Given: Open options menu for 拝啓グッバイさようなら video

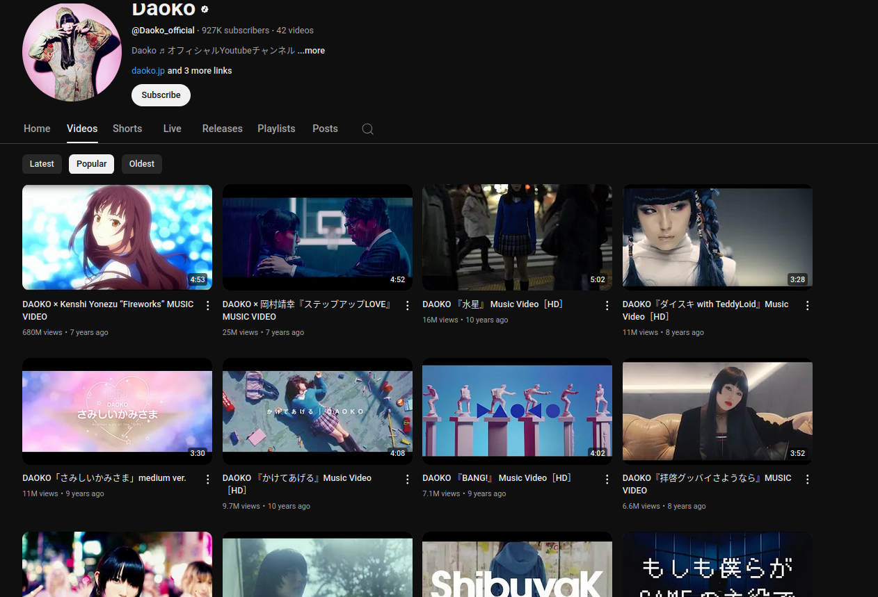Looking at the screenshot, I should click(x=808, y=480).
